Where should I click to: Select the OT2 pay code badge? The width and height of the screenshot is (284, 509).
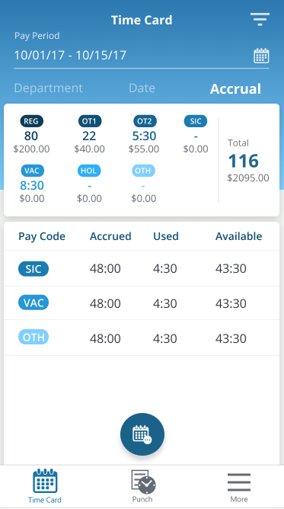point(145,121)
